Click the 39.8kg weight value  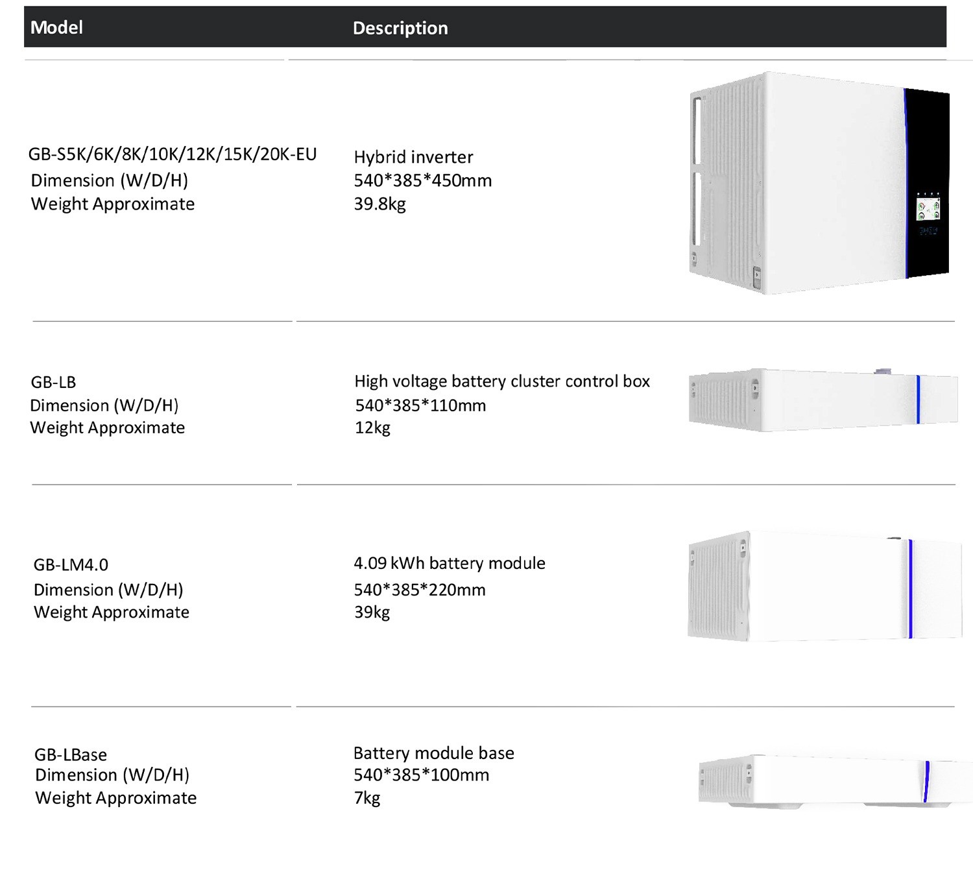point(380,204)
